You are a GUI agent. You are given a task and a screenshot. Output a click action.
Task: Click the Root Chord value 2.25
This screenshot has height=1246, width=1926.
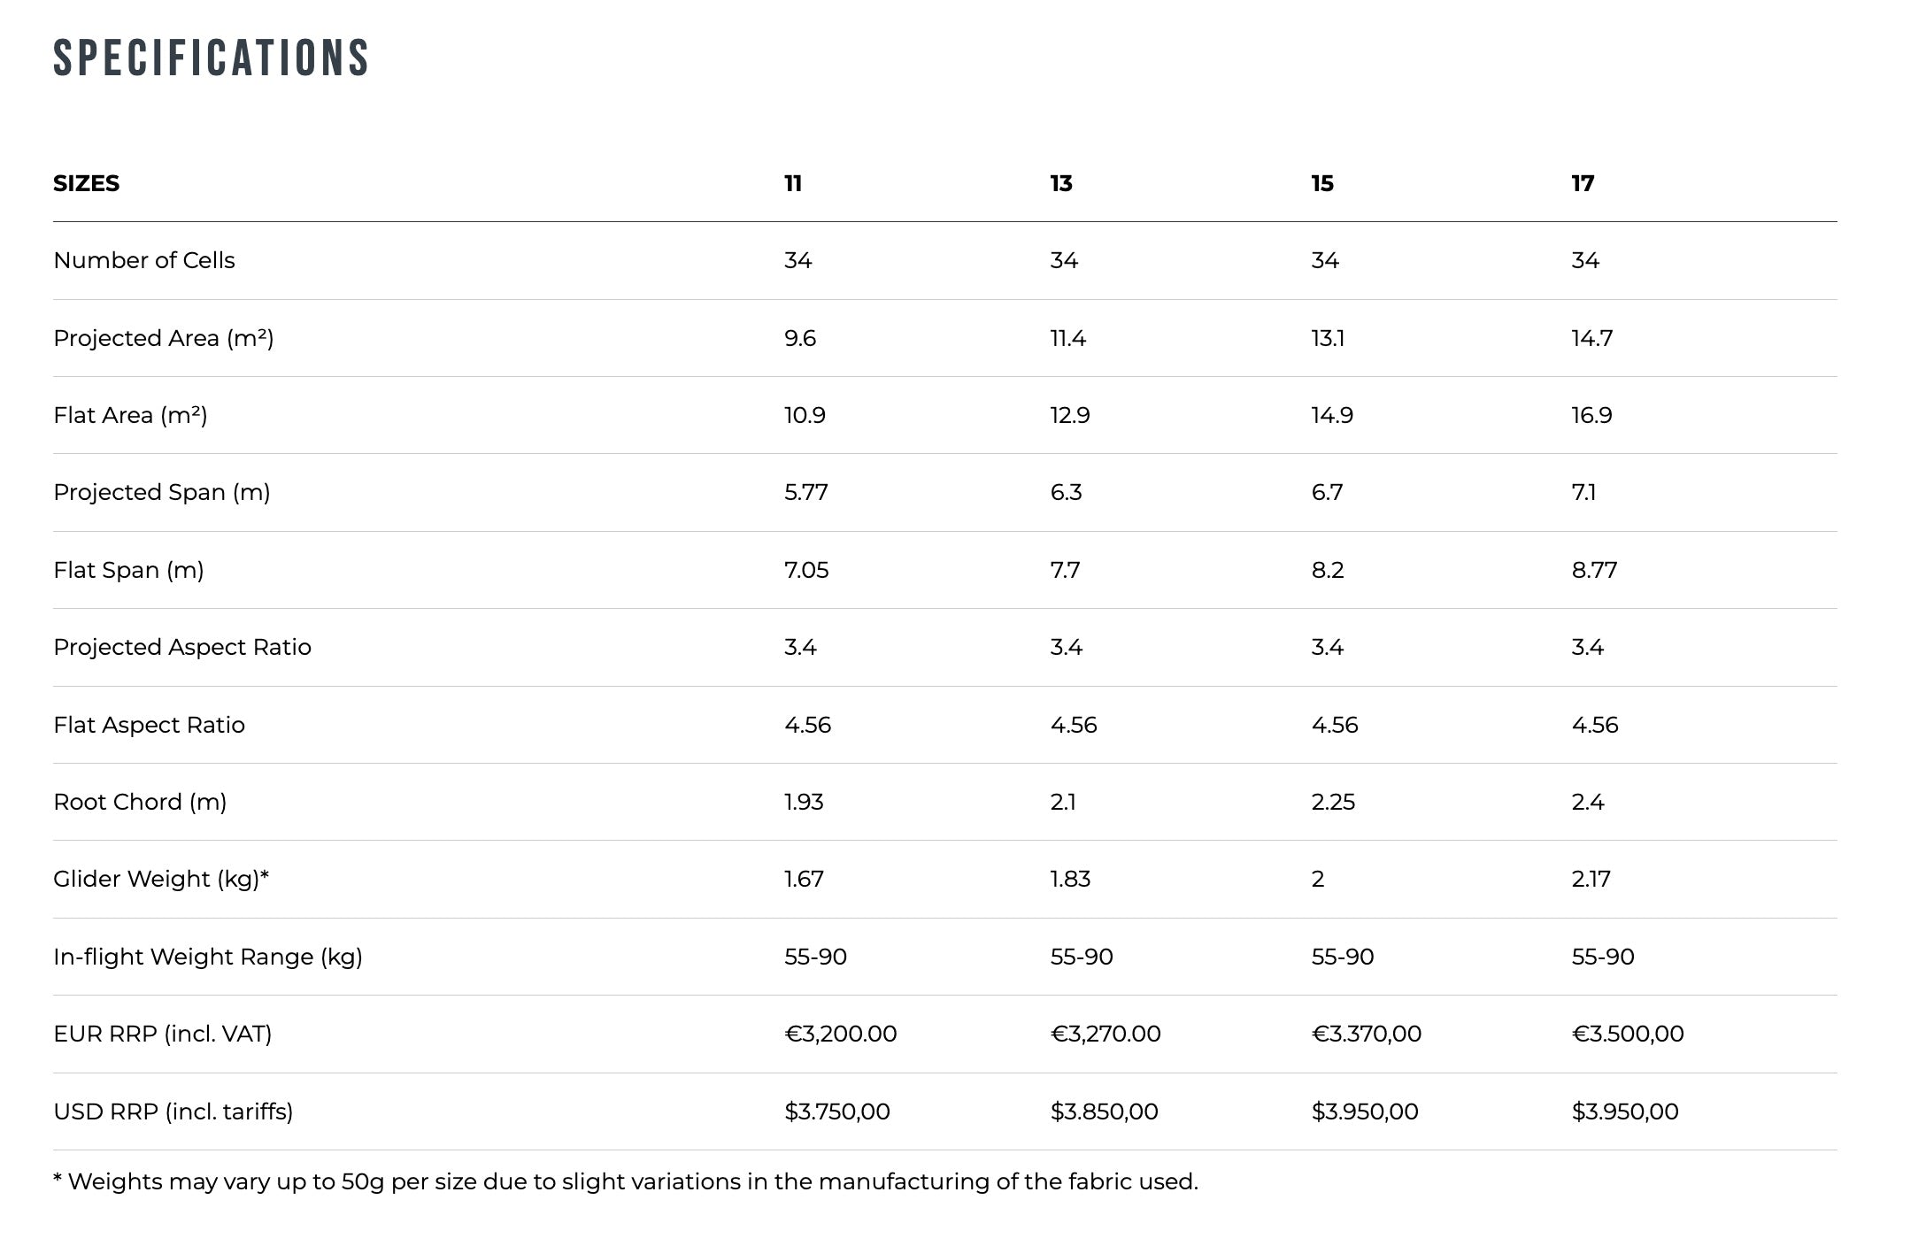click(1333, 802)
